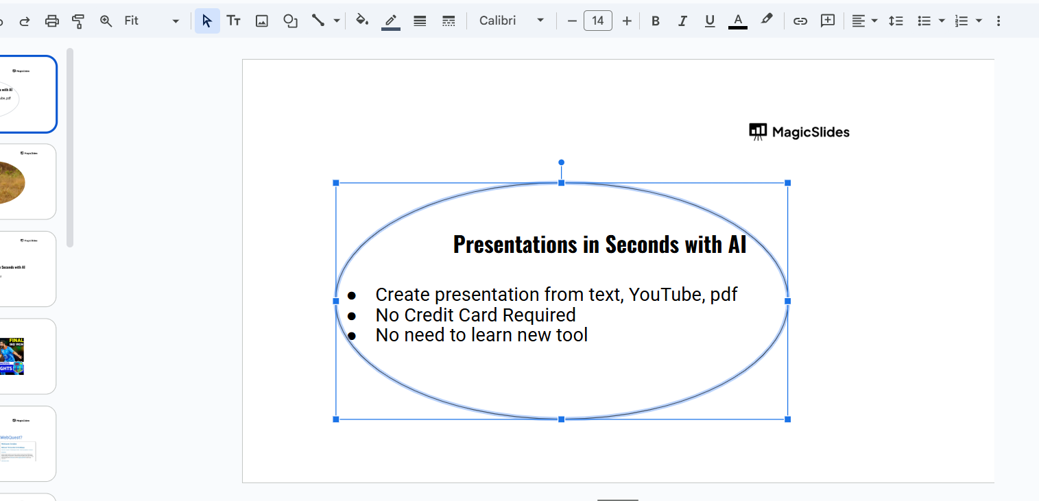Increase font size with plus button

[627, 21]
